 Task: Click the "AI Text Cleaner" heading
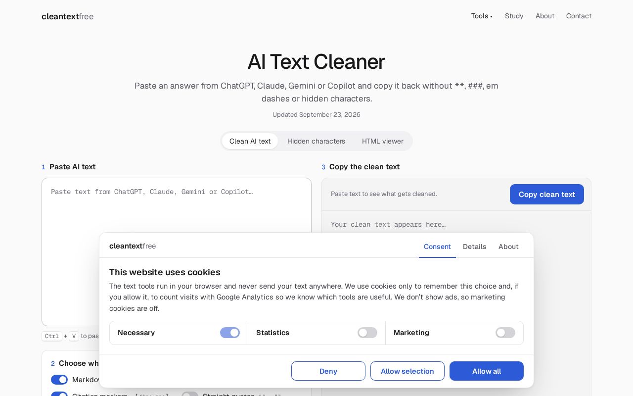[316, 62]
